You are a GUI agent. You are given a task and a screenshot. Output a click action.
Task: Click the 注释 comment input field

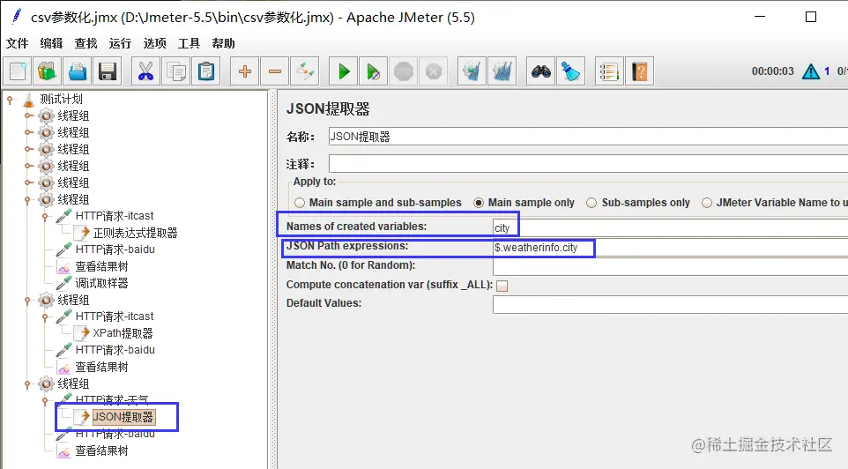coord(588,163)
